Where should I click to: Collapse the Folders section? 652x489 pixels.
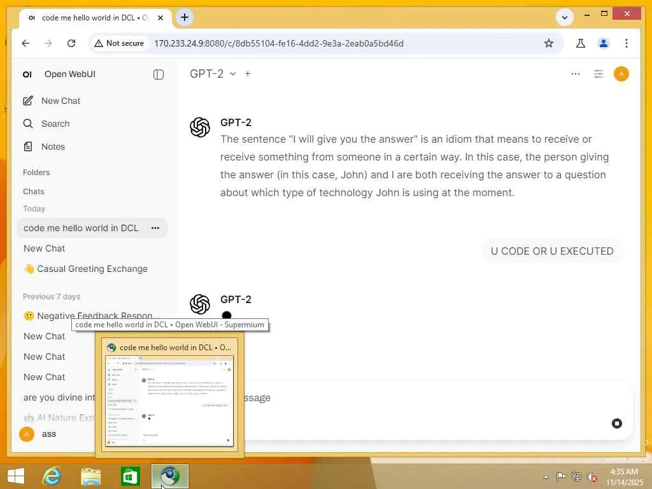[x=36, y=172]
